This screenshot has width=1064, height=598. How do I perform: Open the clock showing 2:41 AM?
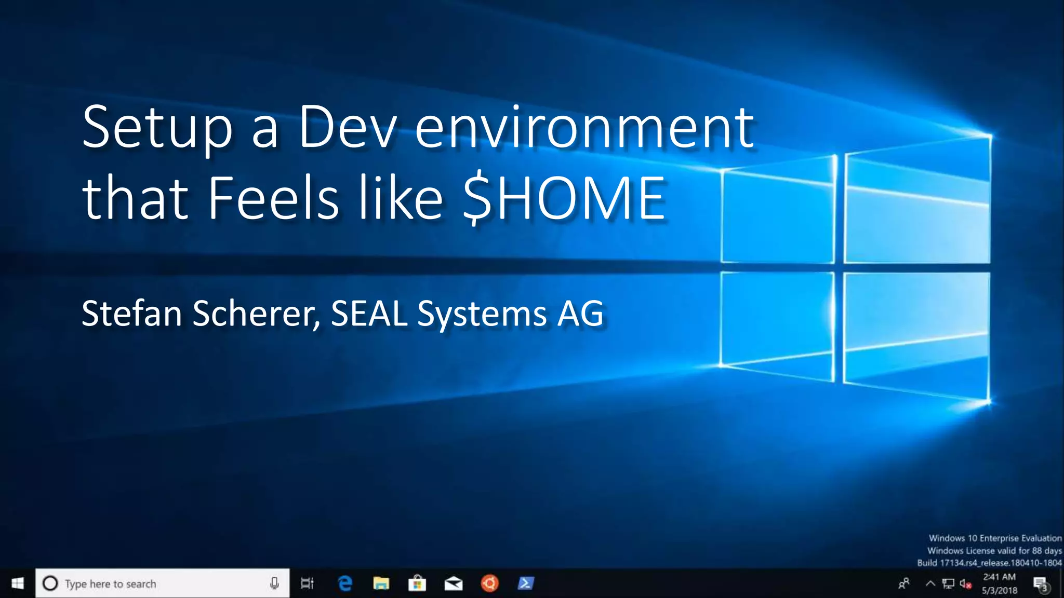click(999, 583)
